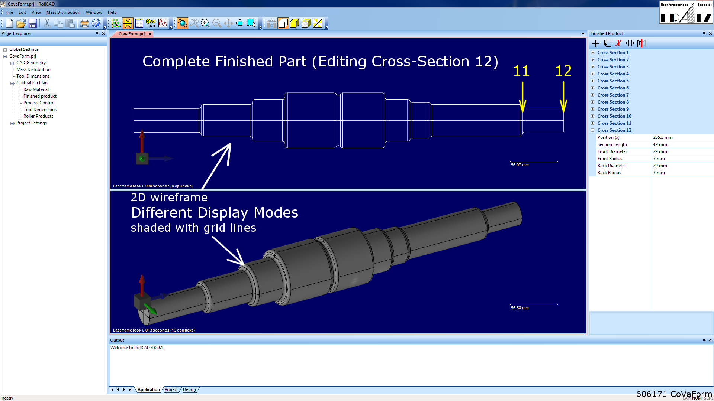Go to first output tab arrow
The width and height of the screenshot is (714, 401).
[x=112, y=389]
